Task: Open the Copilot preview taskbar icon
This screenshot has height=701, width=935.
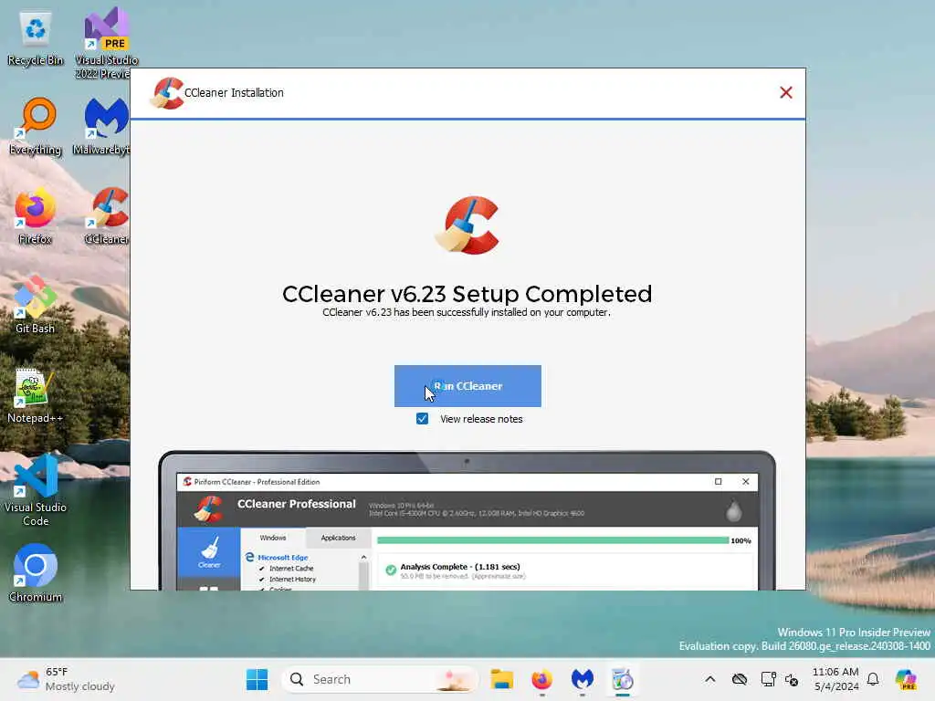Action: pos(906,679)
